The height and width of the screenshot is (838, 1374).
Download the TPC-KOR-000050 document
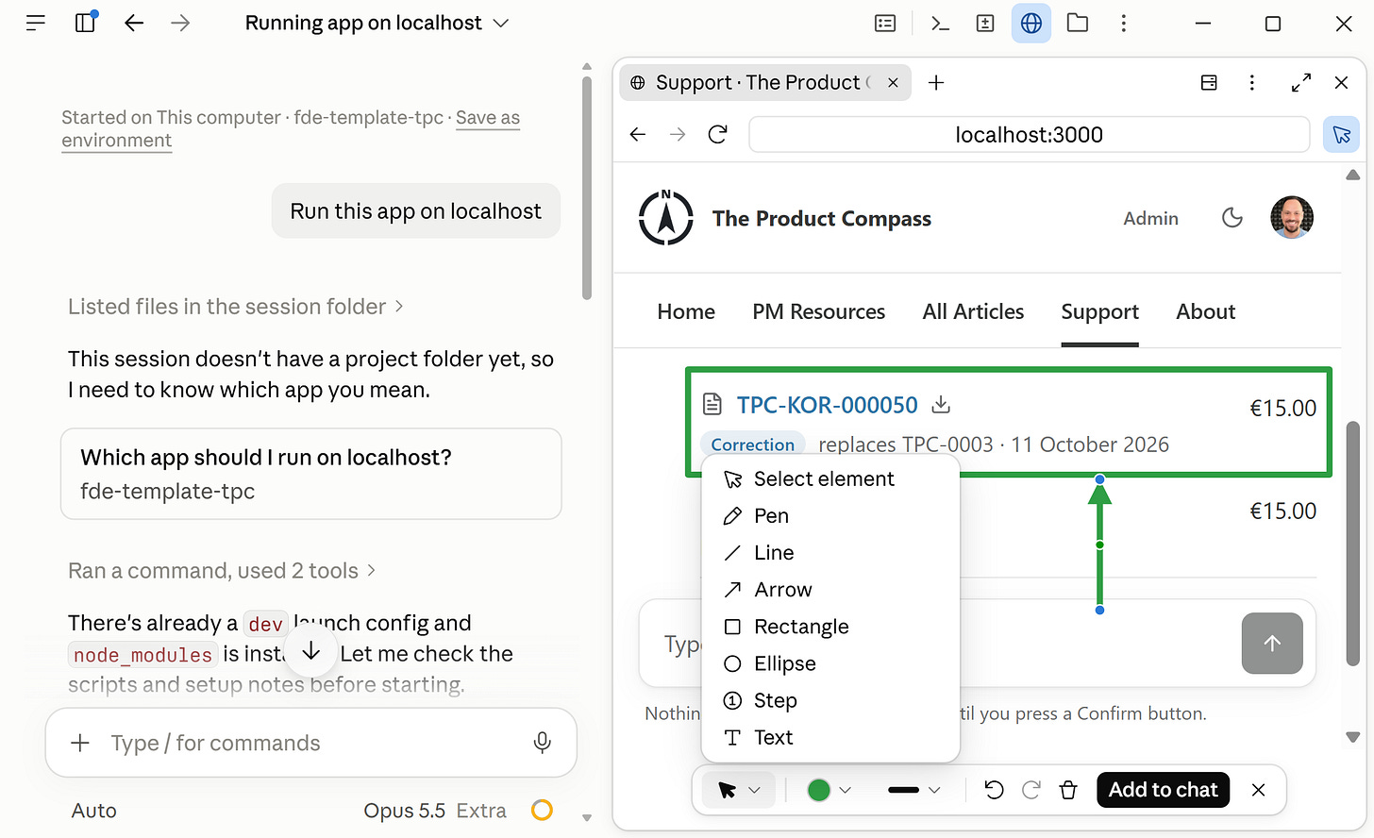[x=941, y=405]
